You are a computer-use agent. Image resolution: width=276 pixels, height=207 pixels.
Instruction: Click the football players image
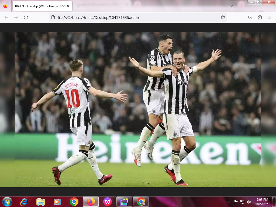point(138,109)
